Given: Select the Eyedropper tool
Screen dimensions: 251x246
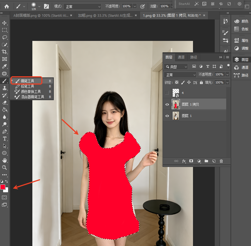Looking at the screenshot, I should 4,66.
